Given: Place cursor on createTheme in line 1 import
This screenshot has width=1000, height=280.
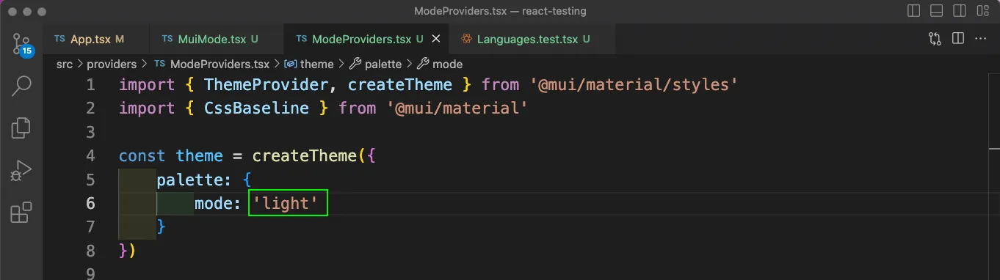Looking at the screenshot, I should pyautogui.click(x=400, y=85).
